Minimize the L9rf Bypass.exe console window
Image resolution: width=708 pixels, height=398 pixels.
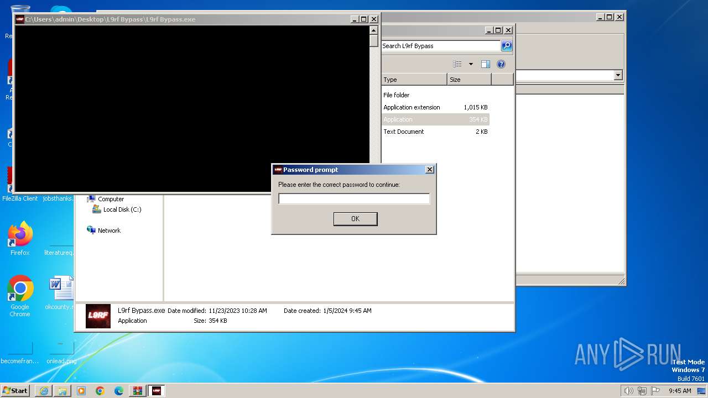tap(355, 19)
